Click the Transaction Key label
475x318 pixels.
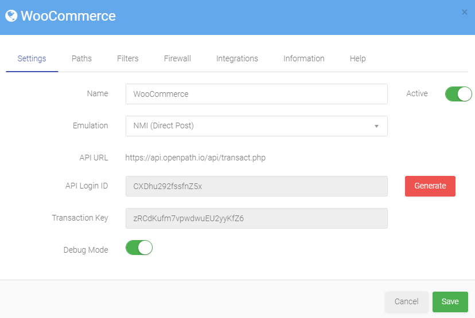[x=80, y=218]
